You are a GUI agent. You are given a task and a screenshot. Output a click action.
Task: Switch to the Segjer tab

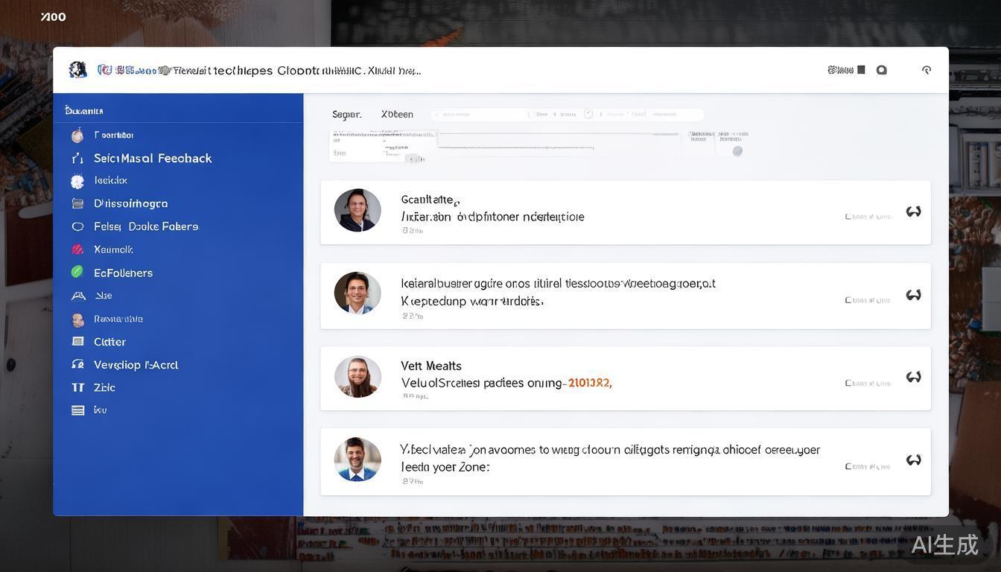pyautogui.click(x=346, y=115)
